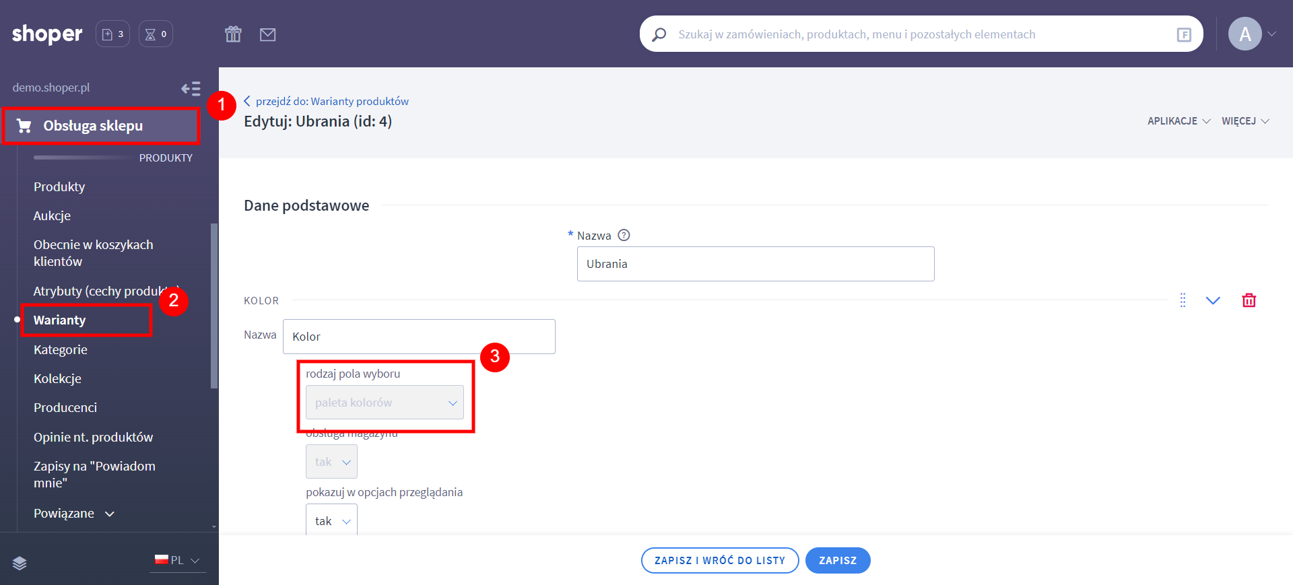Image resolution: width=1293 pixels, height=585 pixels.
Task: Click the document counter icon showing 3
Action: 112,34
